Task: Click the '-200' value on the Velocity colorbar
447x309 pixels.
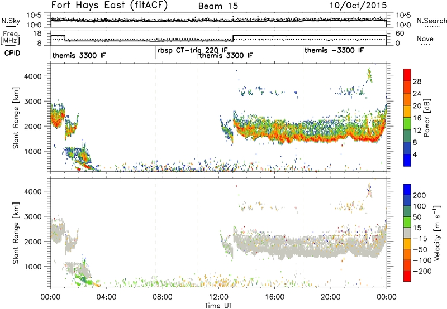Action: pos(422,271)
